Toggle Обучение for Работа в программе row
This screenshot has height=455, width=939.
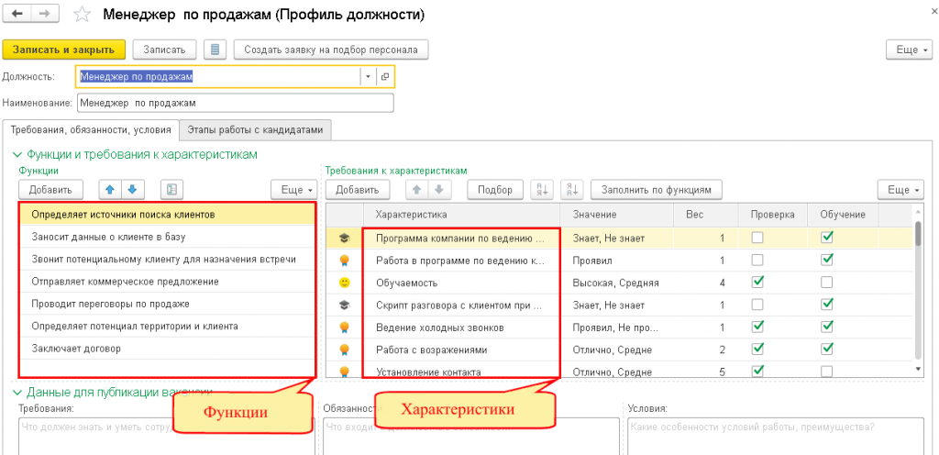[x=827, y=260]
